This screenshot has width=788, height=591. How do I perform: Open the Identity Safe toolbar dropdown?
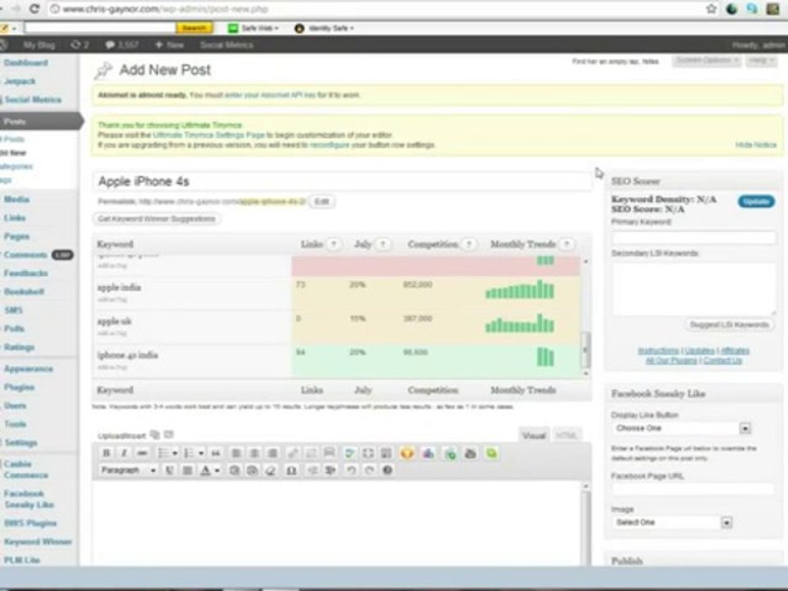[x=324, y=28]
